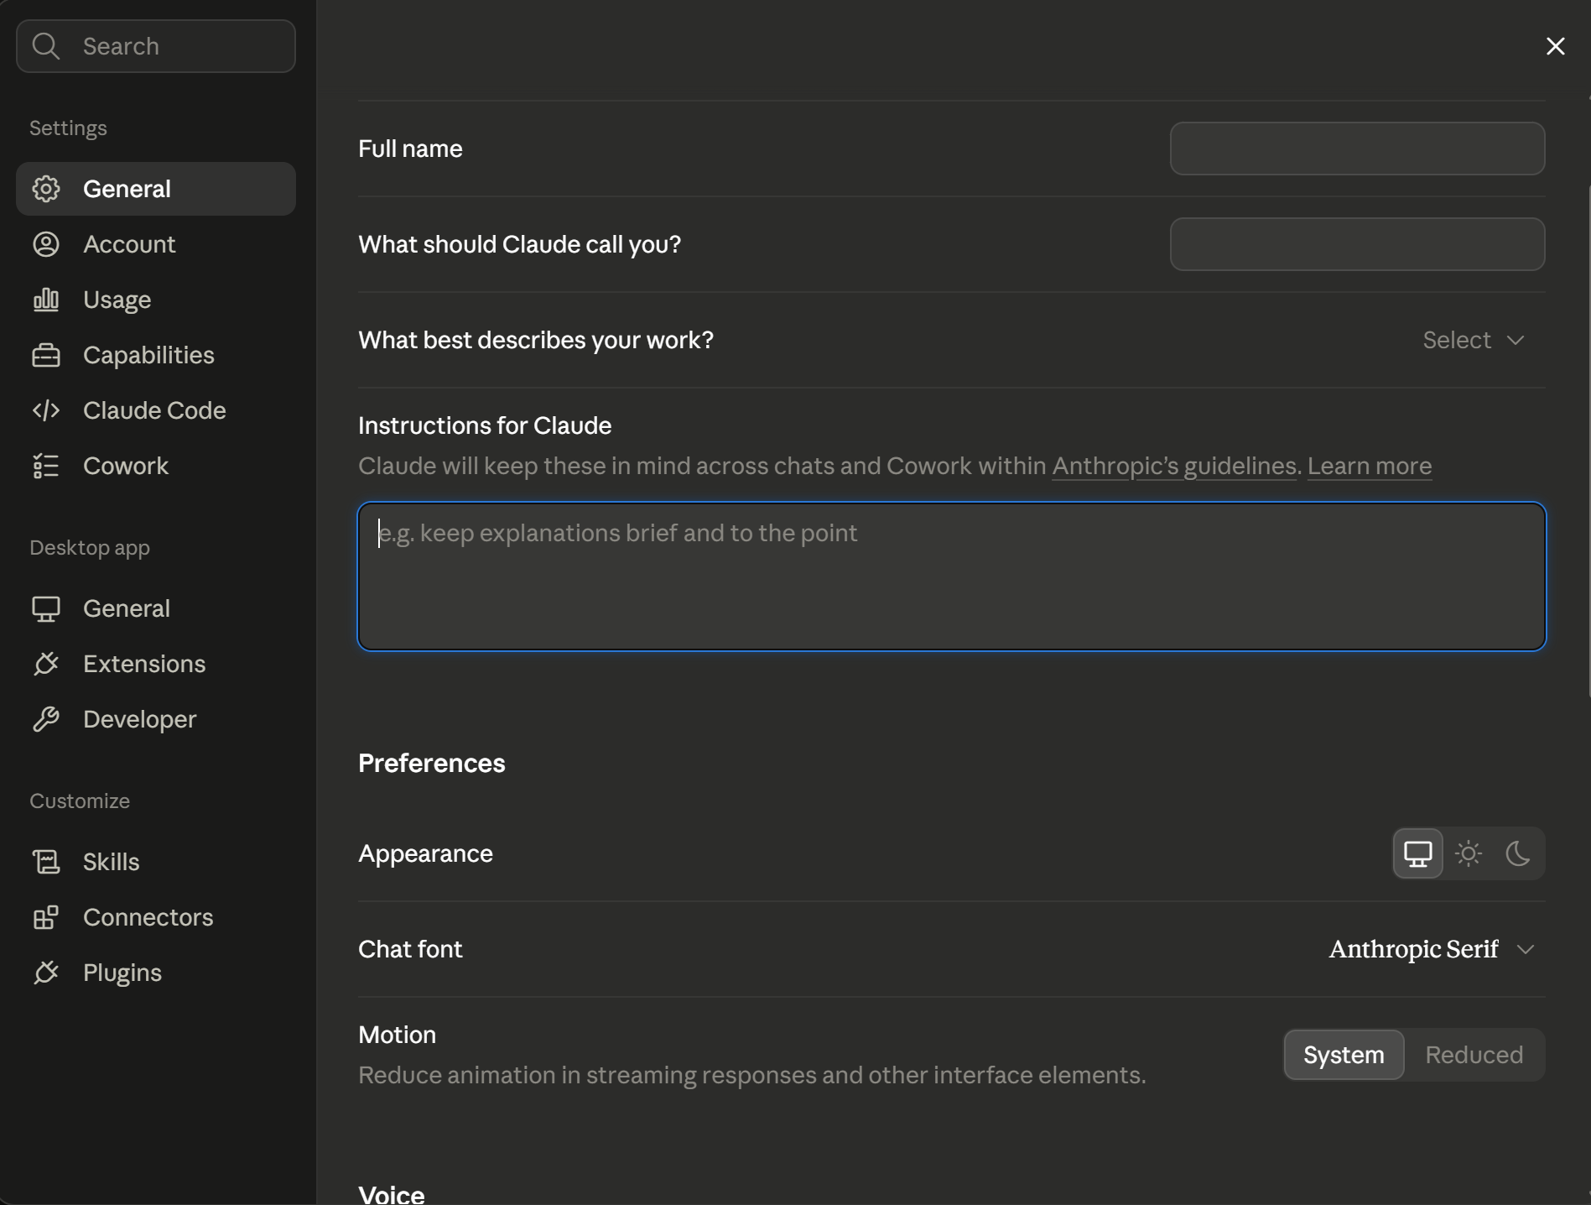Click the Cowork checklist icon
This screenshot has height=1205, width=1591.
pos(46,466)
